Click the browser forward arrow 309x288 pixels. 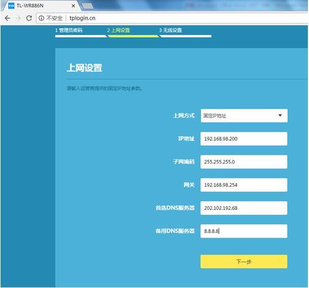[x=19, y=18]
